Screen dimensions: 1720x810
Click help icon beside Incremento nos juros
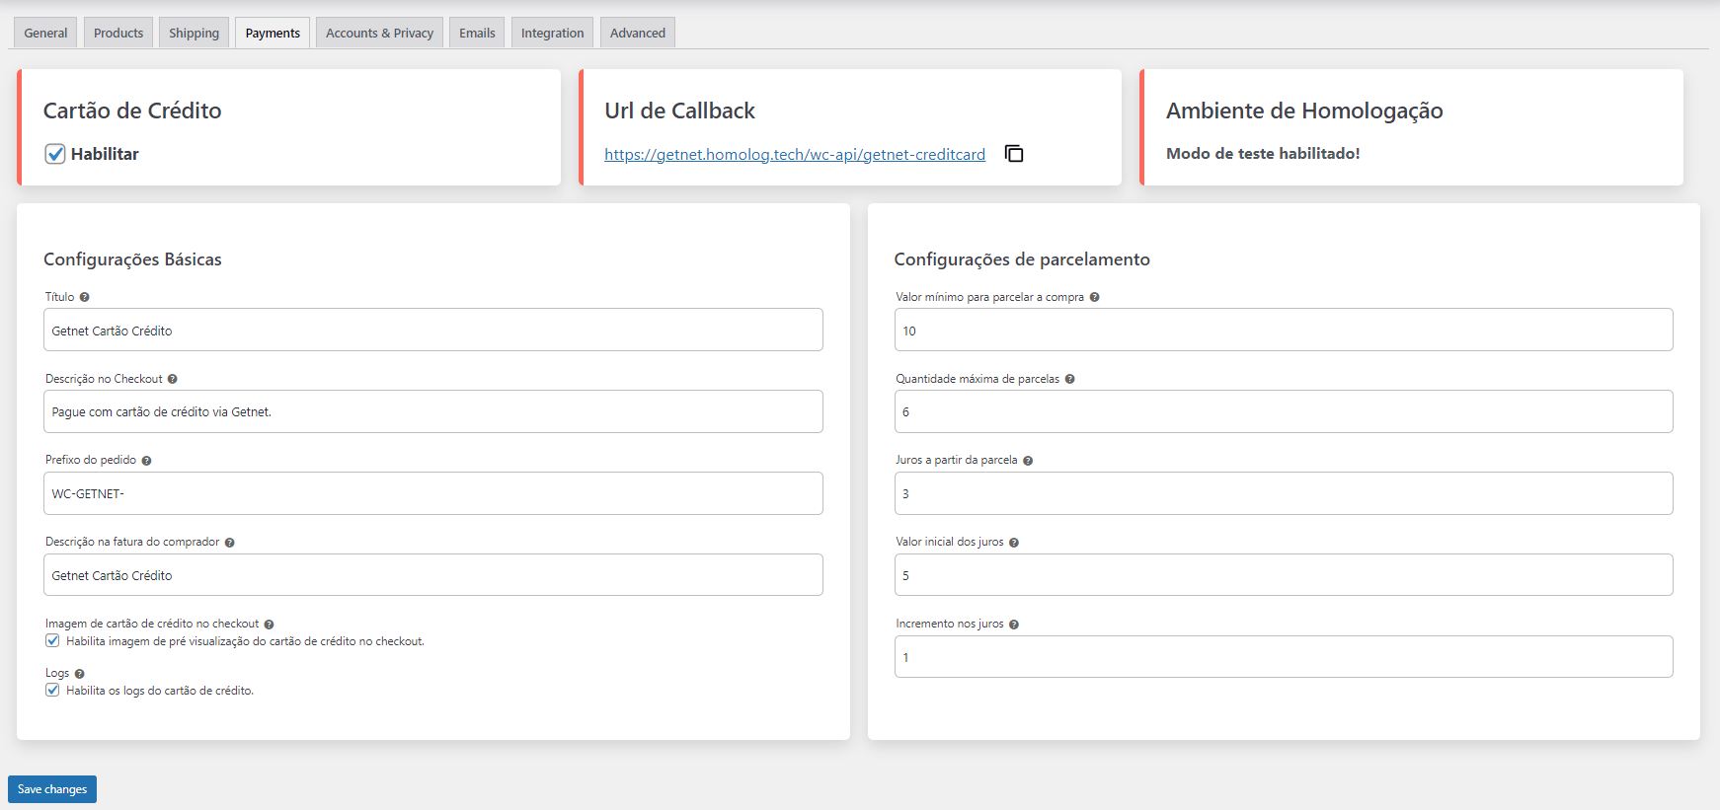click(1014, 625)
